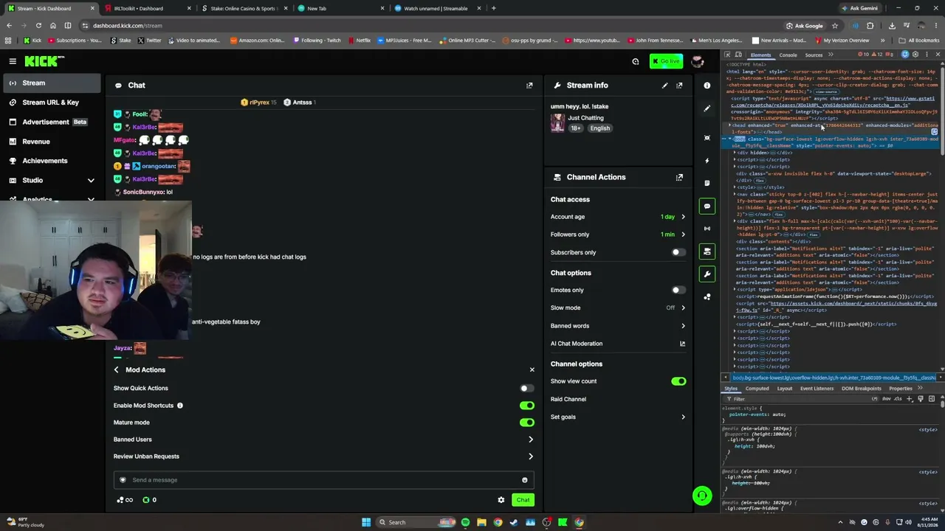Pop out the Stream info panel
Image resolution: width=945 pixels, height=531 pixels.
679,86
